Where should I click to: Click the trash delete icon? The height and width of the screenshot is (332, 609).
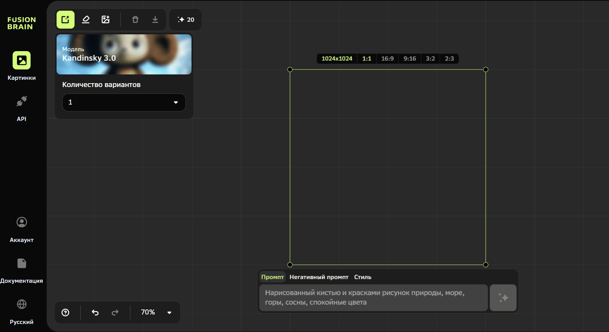pos(135,20)
